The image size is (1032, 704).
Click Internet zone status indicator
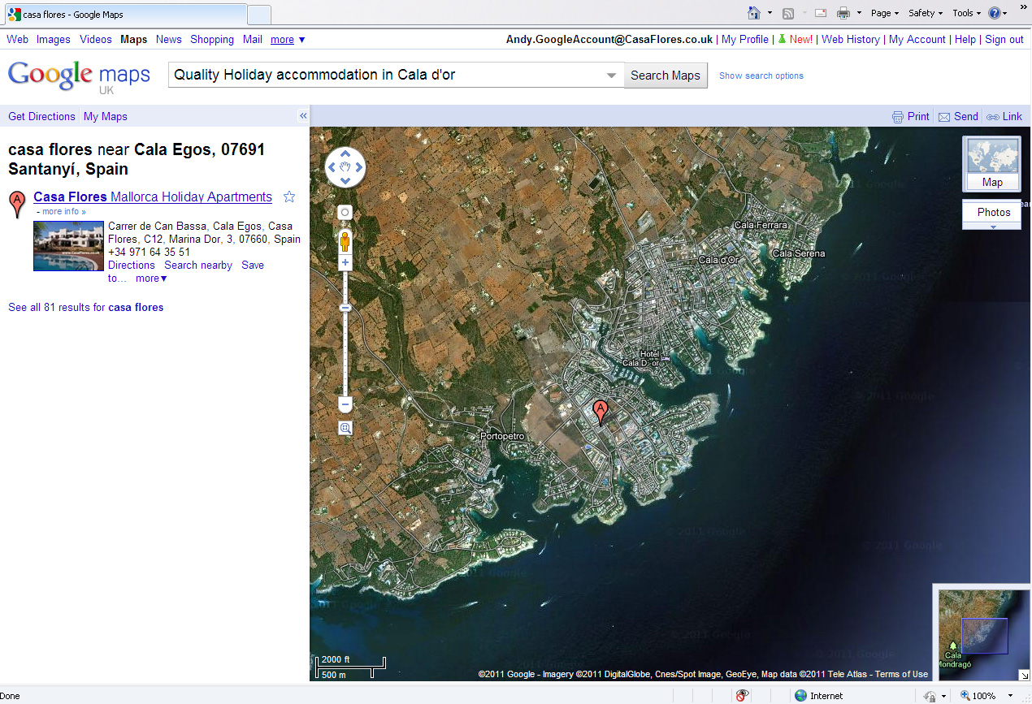819,696
